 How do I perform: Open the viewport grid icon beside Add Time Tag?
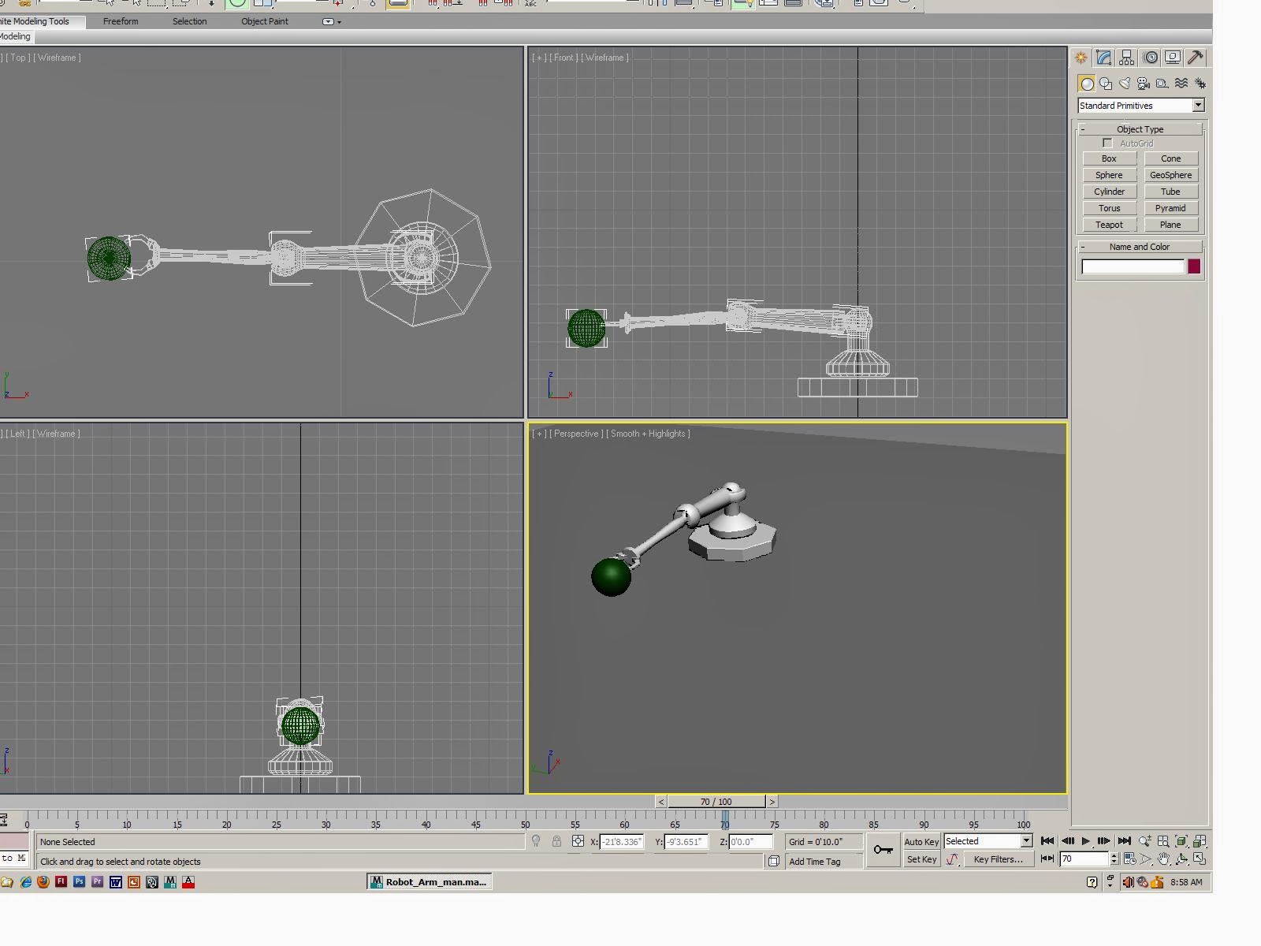[x=774, y=861]
